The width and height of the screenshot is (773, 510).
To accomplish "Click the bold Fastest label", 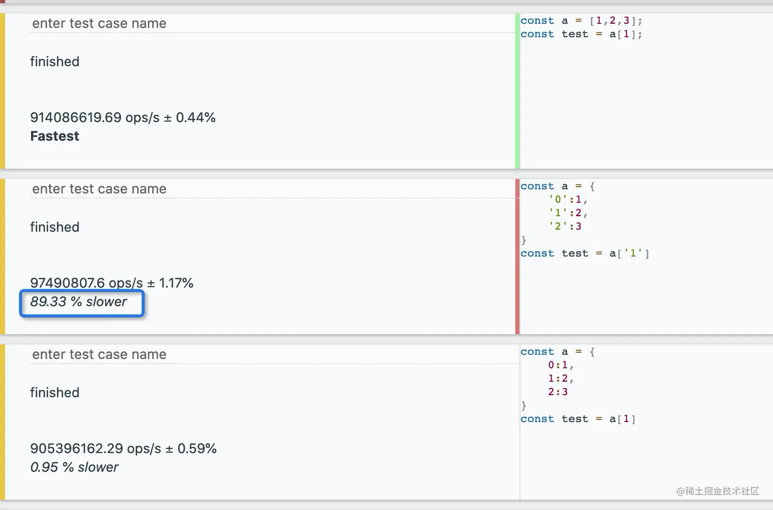I will pyautogui.click(x=55, y=137).
